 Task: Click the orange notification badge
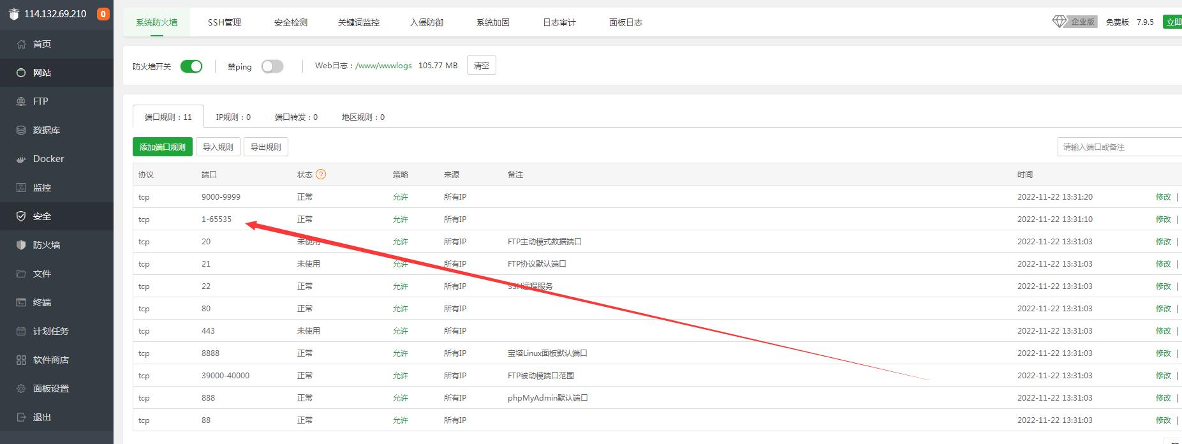point(103,14)
